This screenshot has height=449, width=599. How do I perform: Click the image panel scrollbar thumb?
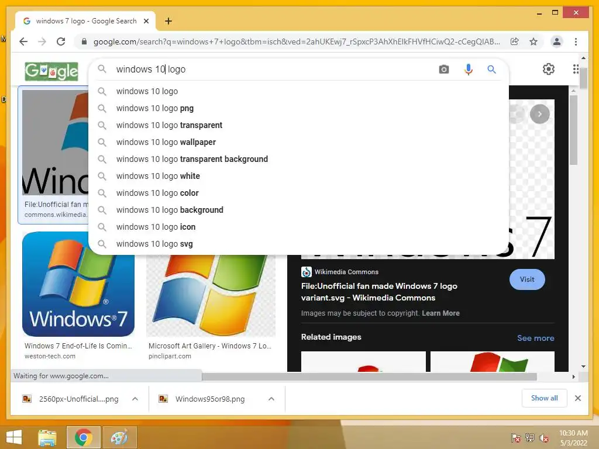(573, 130)
